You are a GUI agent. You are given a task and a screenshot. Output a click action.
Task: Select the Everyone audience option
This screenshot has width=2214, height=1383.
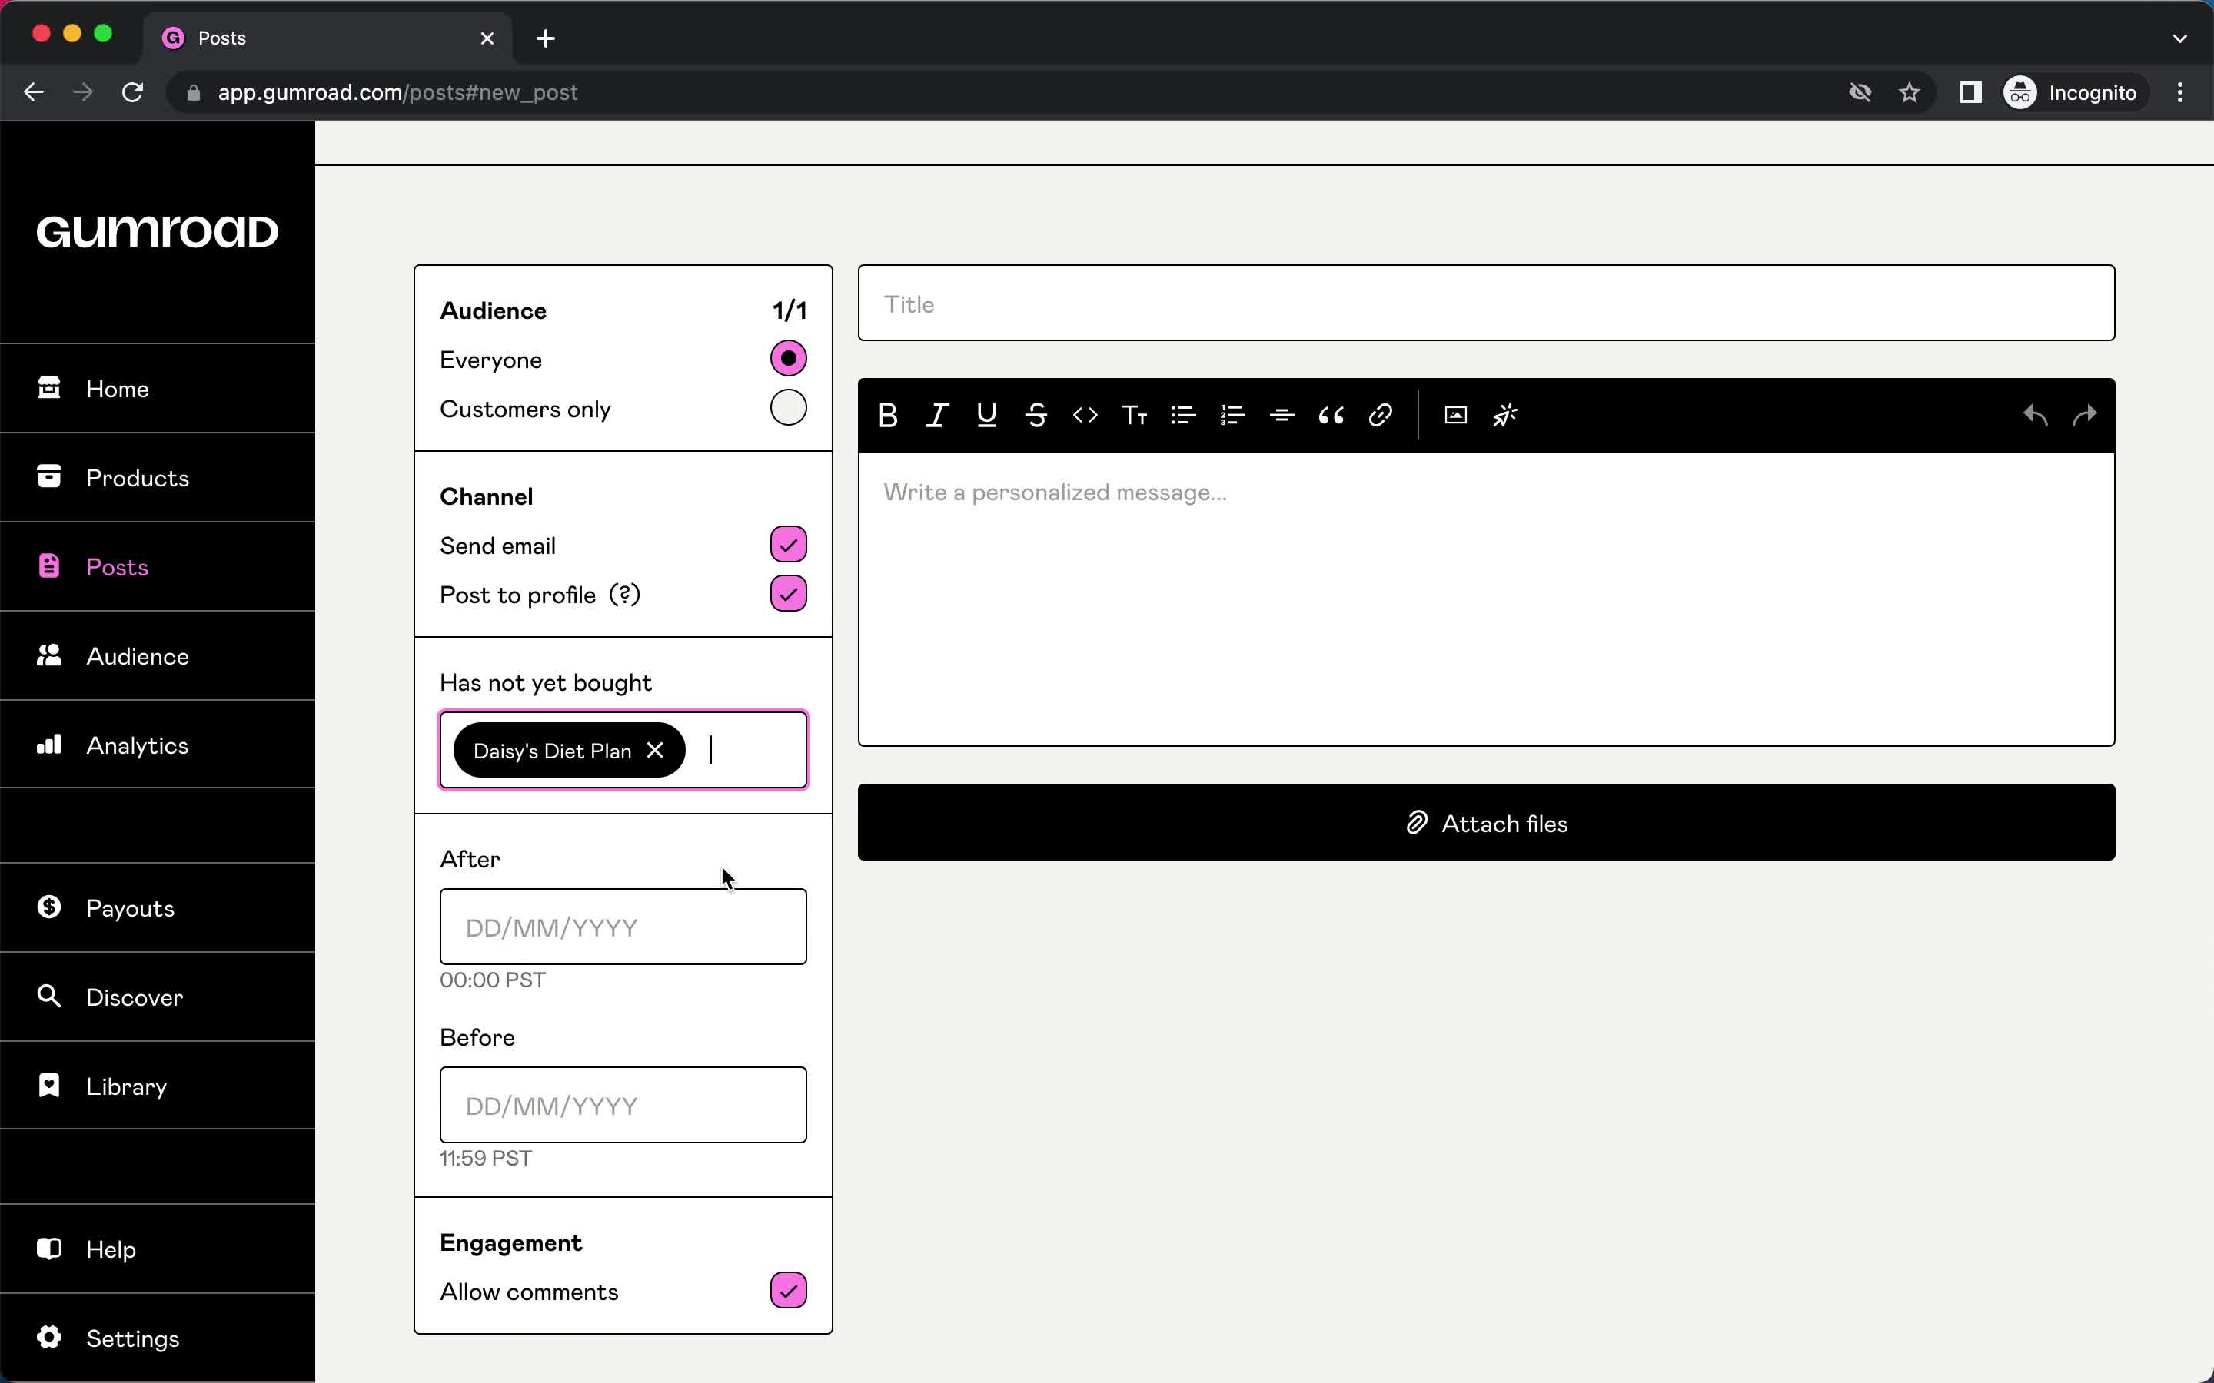[x=788, y=359]
